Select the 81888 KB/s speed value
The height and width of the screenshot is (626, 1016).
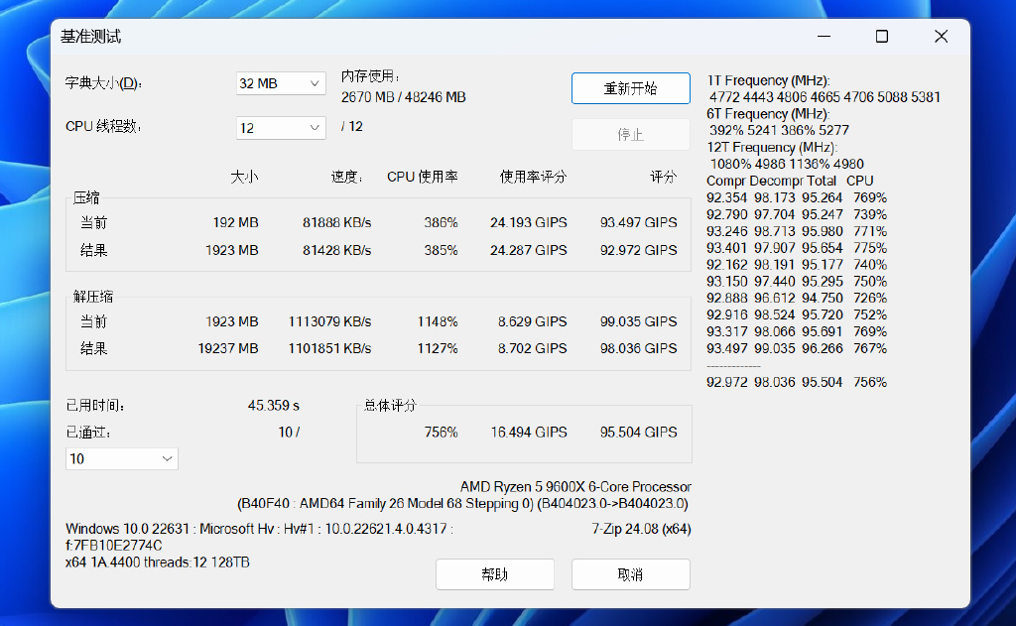(x=337, y=222)
